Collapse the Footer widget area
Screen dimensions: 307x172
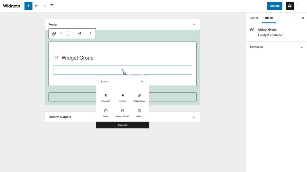pyautogui.click(x=194, y=24)
